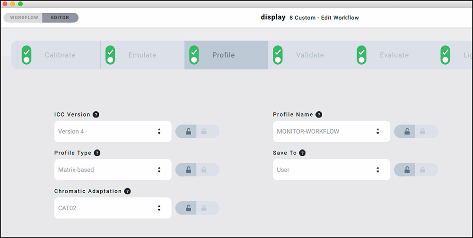Go to the Validate step
The height and width of the screenshot is (238, 473).
310,55
